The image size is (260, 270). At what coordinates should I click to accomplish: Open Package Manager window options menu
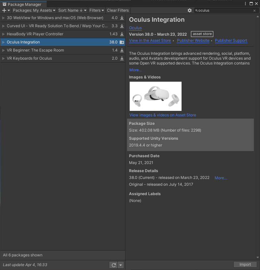pyautogui.click(x=245, y=4)
